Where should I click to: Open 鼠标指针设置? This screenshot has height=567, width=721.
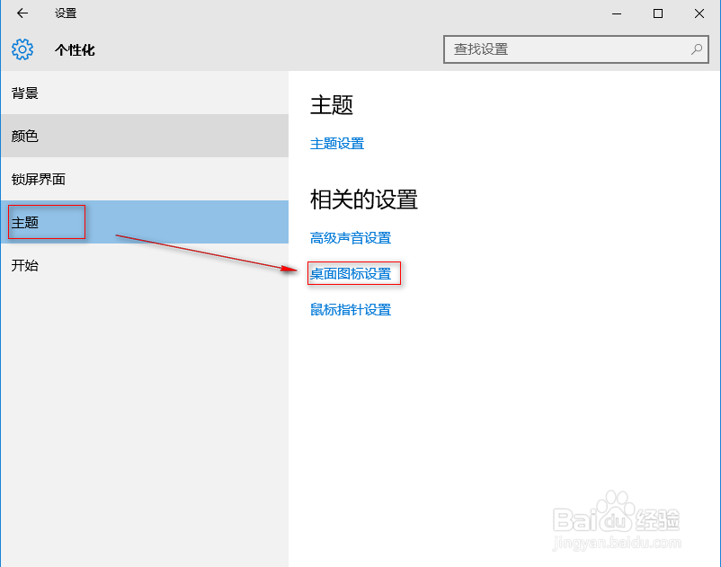click(352, 308)
